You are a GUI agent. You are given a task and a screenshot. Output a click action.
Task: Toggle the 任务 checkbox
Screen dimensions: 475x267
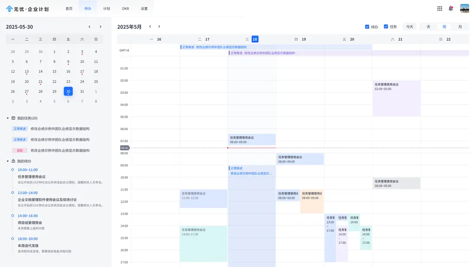click(385, 27)
